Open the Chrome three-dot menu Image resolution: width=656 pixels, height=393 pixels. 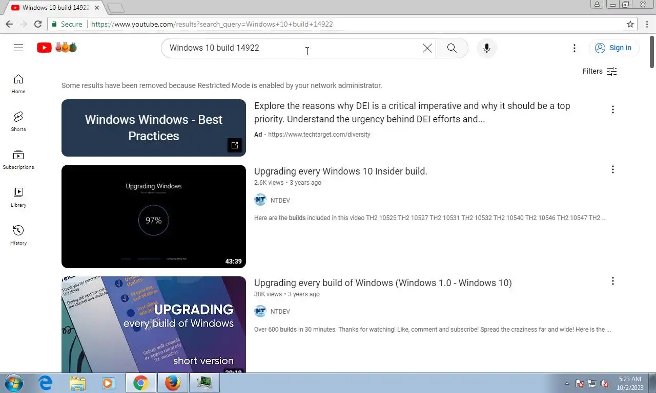646,24
